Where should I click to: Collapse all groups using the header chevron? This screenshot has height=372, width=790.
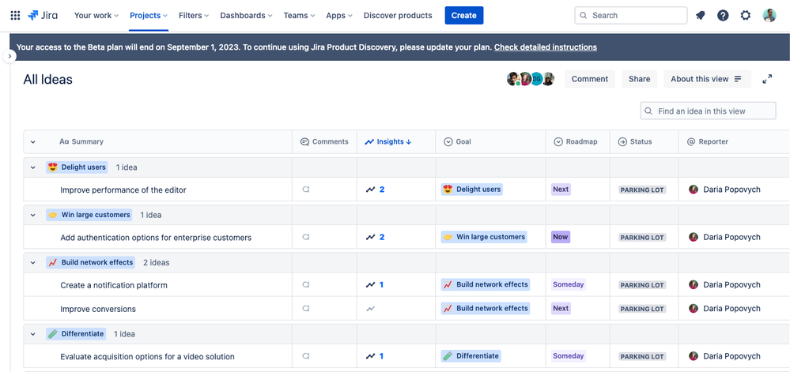tap(33, 142)
